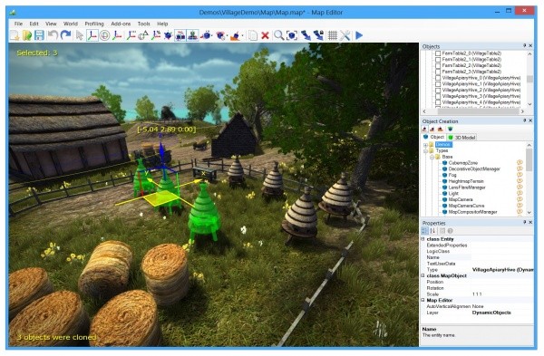The width and height of the screenshot is (544, 356).
Task: Open the View menu
Action: pyautogui.click(x=51, y=24)
